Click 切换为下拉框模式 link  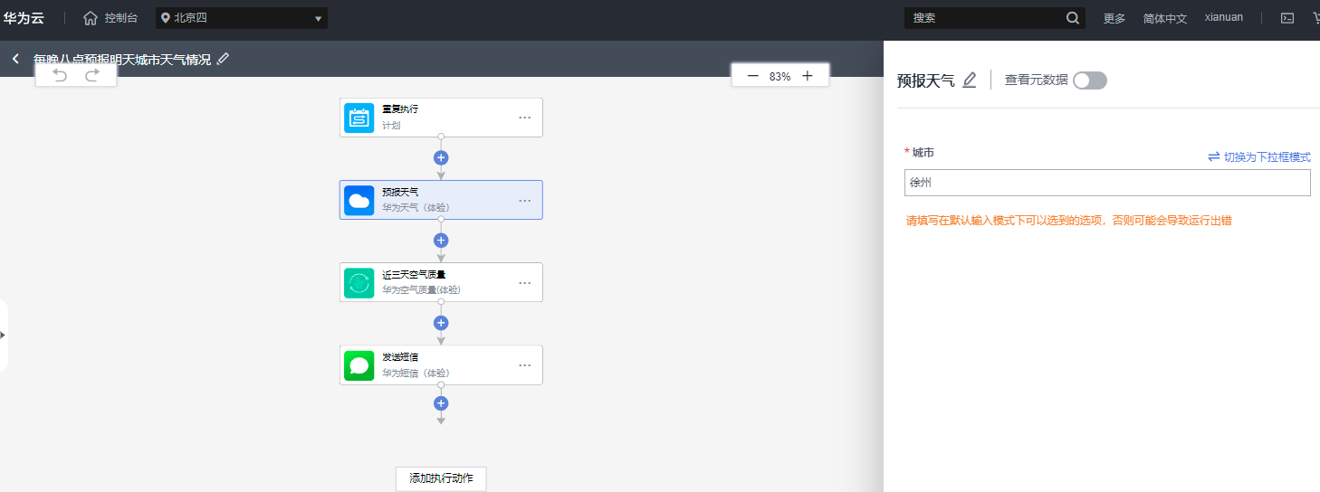tap(1259, 156)
